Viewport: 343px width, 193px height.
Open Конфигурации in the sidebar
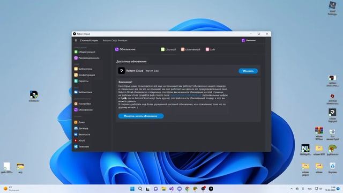point(85,75)
